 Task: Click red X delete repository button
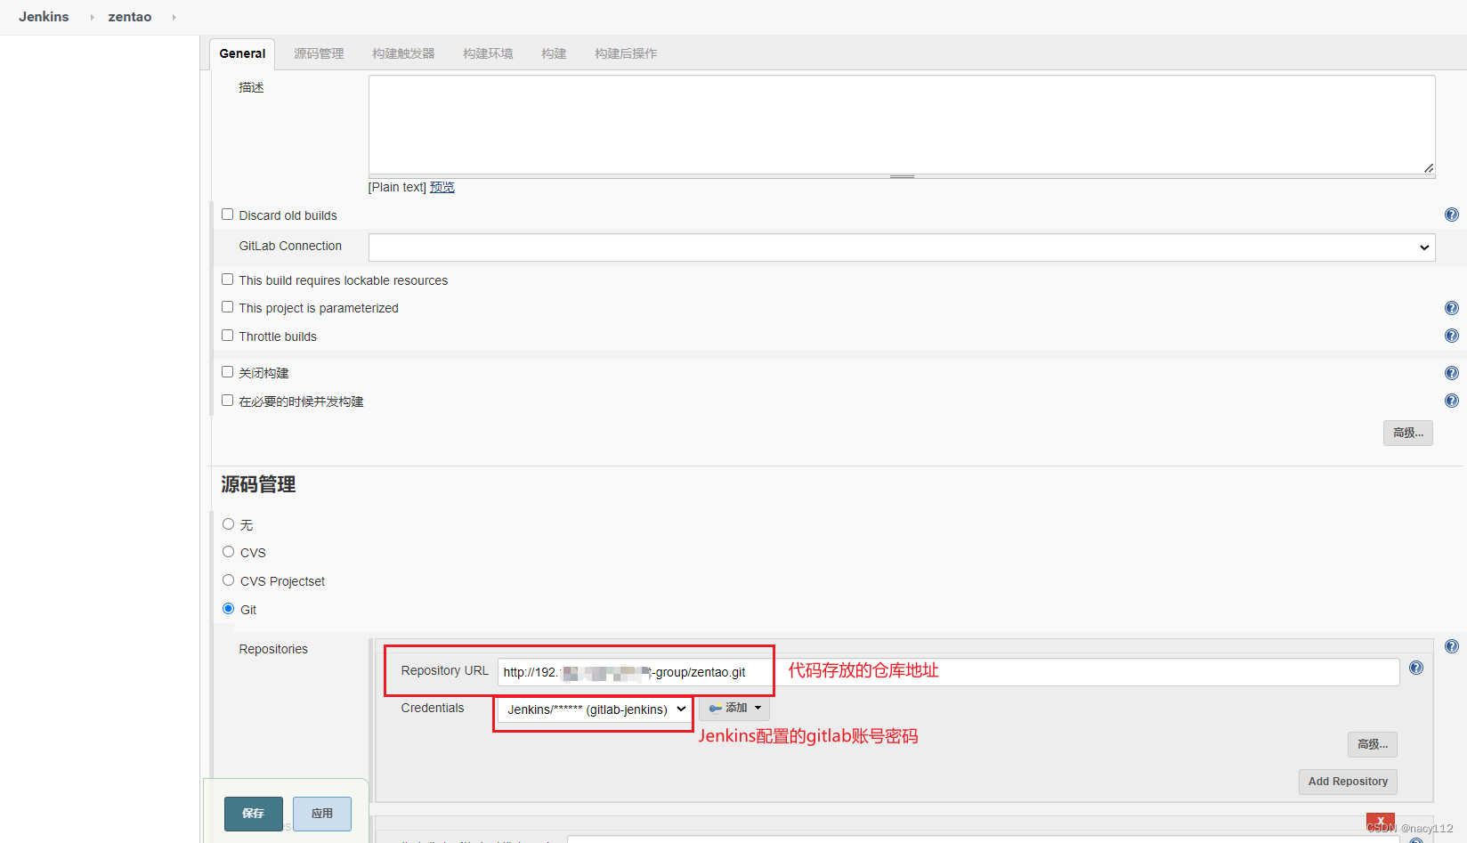pyautogui.click(x=1381, y=821)
